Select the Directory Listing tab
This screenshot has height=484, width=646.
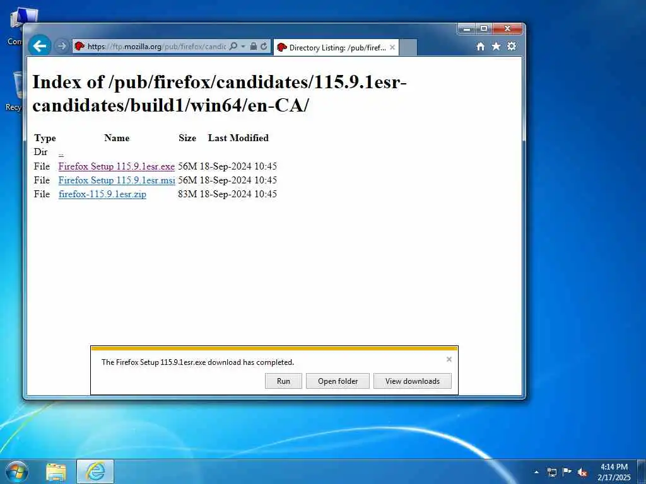pos(337,48)
